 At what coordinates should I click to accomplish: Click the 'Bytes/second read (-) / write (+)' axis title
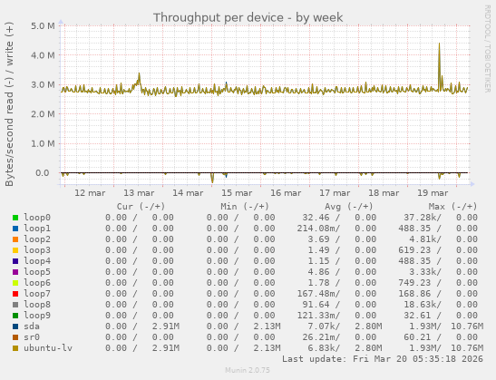tap(9, 104)
